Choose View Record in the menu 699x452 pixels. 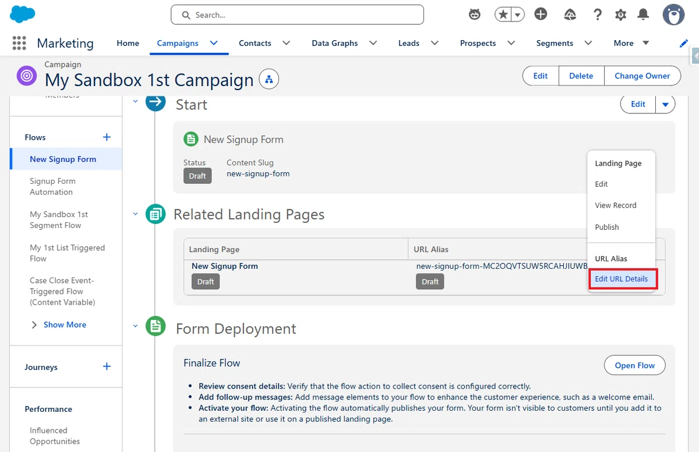[x=615, y=205]
